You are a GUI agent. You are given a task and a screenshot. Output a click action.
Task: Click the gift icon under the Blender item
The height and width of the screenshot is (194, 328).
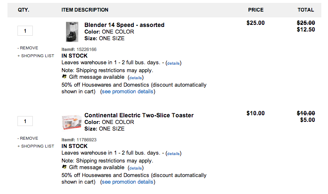[x=64, y=77]
